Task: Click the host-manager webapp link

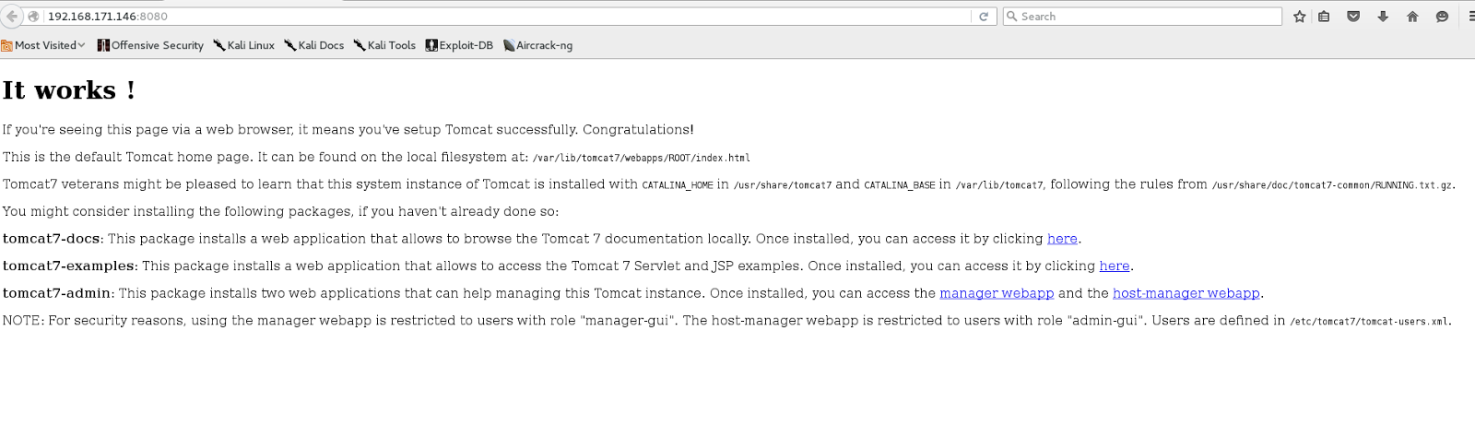Action: coord(1186,293)
